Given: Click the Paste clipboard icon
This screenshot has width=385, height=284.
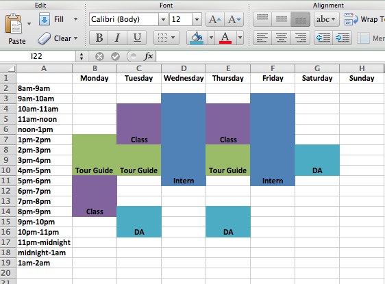Looking at the screenshot, I should (x=14, y=24).
